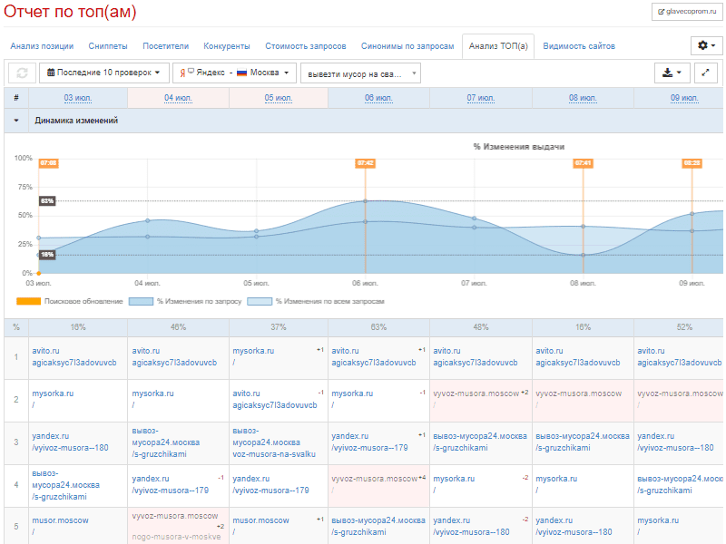Open mysorka.ru link in row 1 under 05 июл.
The image size is (726, 544).
click(253, 351)
